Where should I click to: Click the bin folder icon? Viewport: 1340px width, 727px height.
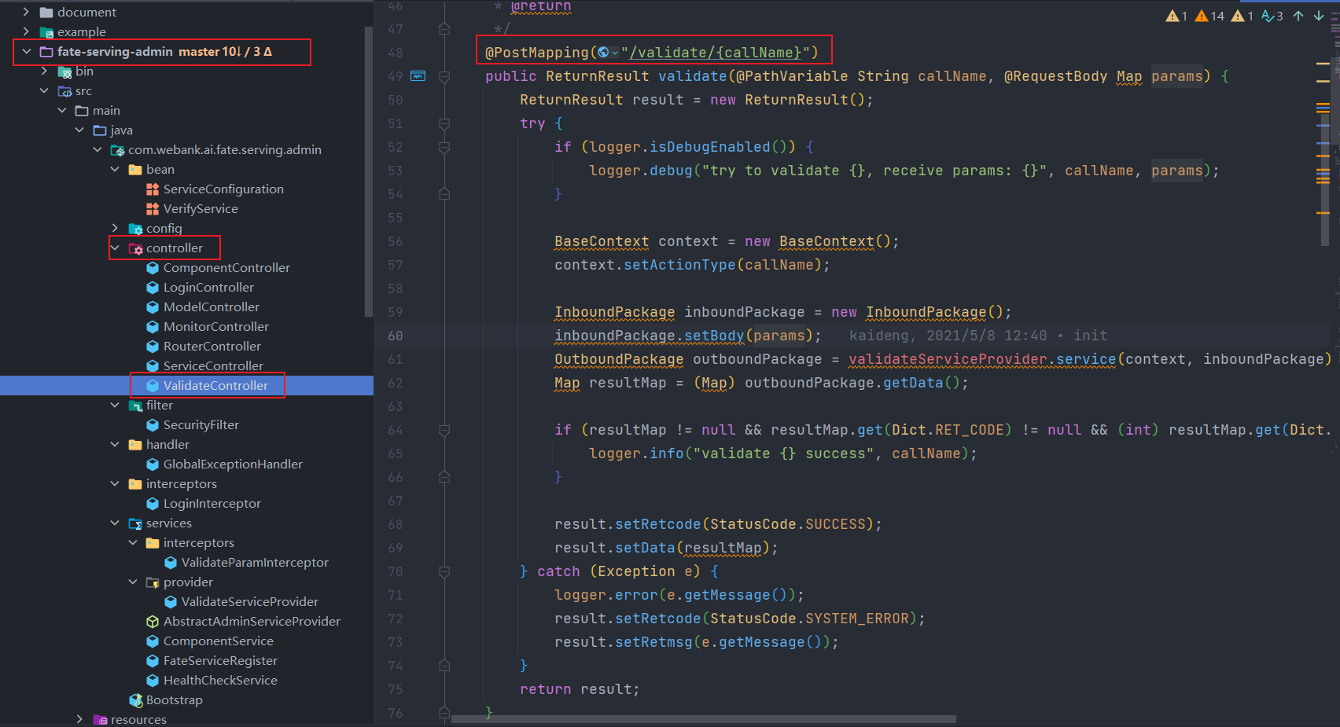pyautogui.click(x=65, y=72)
